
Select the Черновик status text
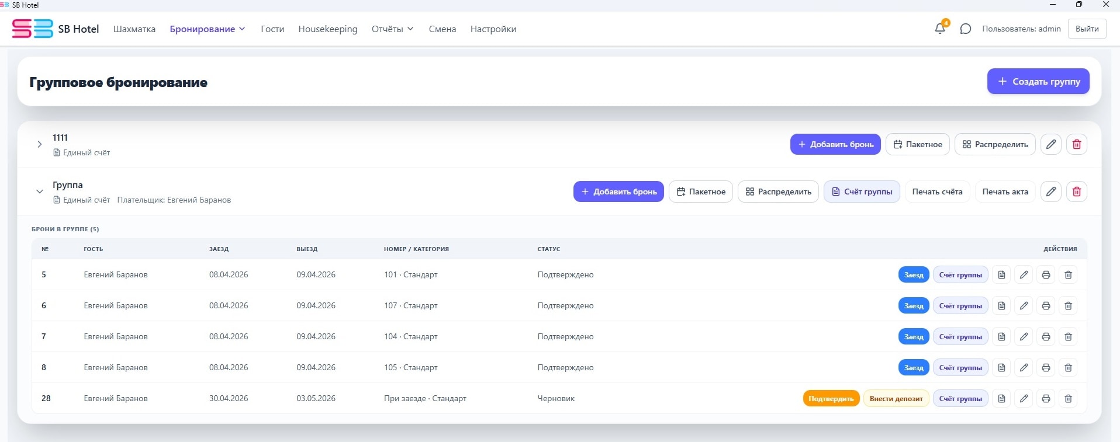(556, 398)
